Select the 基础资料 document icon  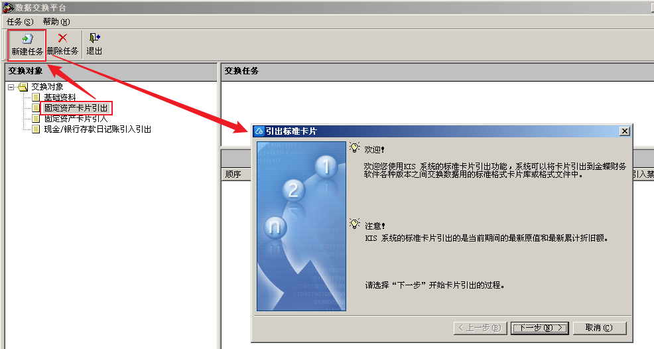[x=36, y=98]
